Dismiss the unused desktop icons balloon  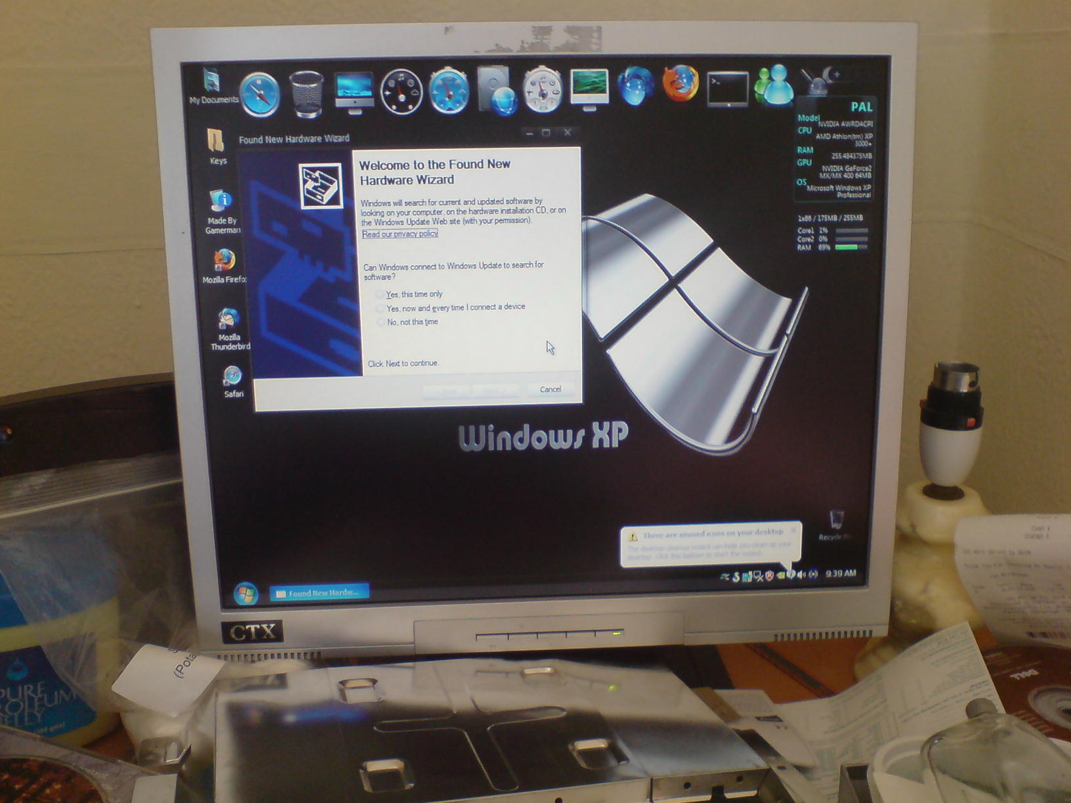click(x=793, y=529)
